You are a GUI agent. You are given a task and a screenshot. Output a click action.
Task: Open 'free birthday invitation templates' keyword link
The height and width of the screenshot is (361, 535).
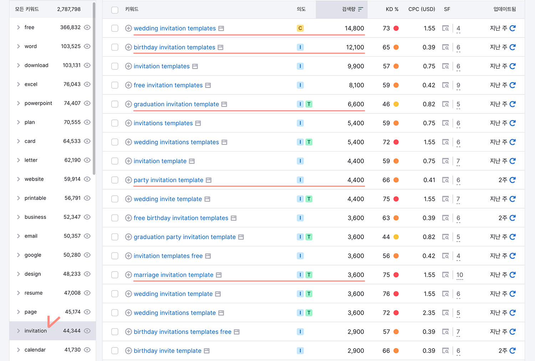(181, 218)
